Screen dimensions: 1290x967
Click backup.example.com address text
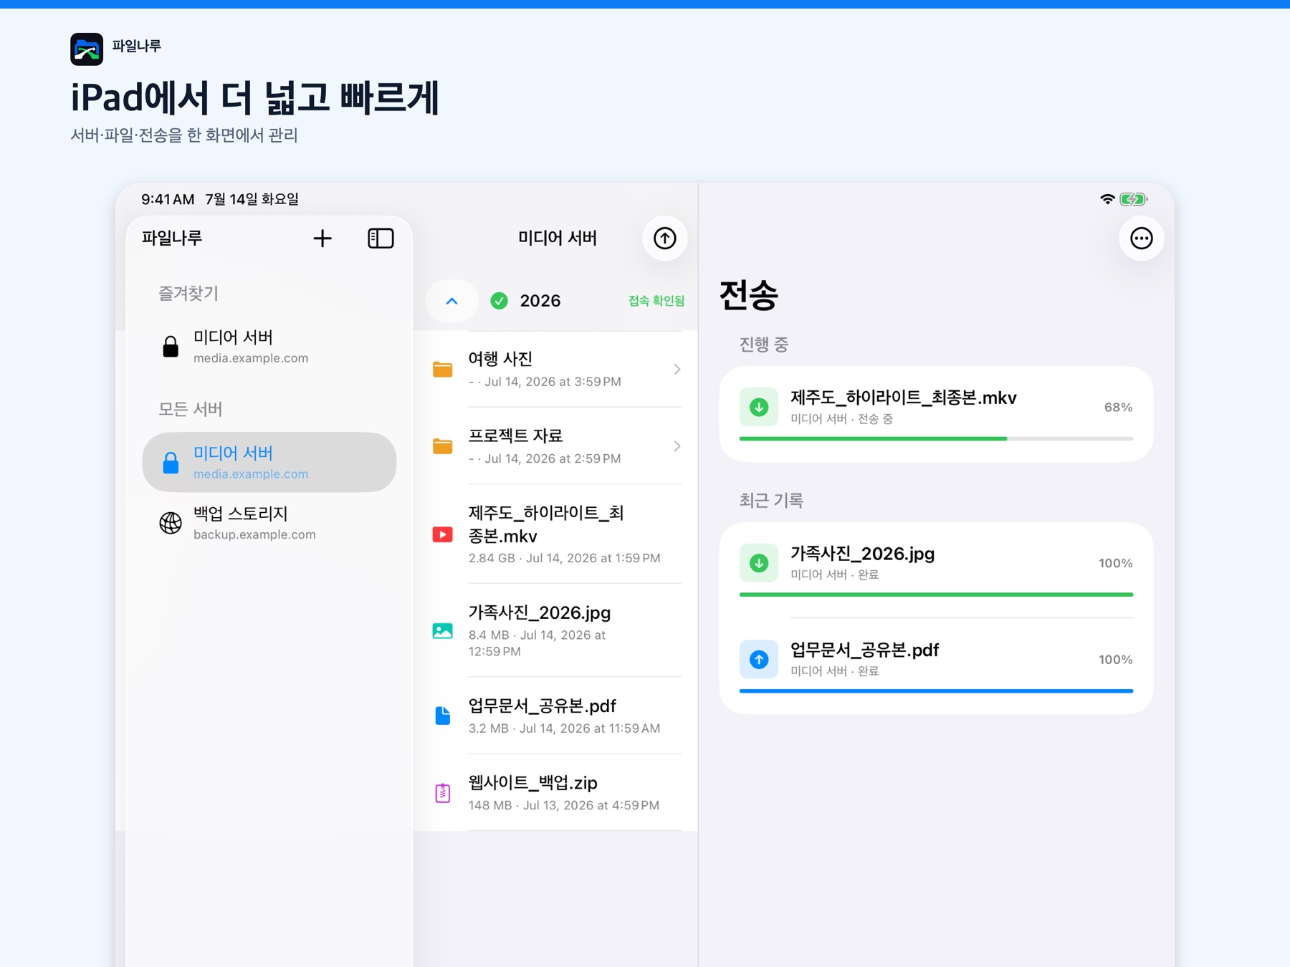[254, 534]
